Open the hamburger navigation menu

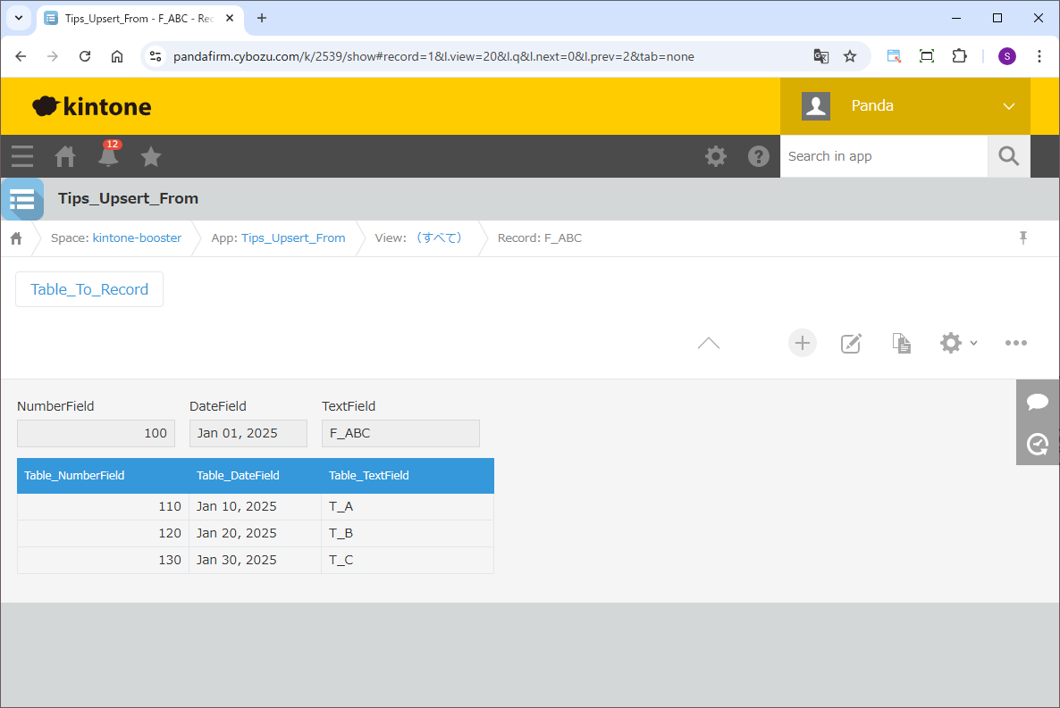pos(22,157)
